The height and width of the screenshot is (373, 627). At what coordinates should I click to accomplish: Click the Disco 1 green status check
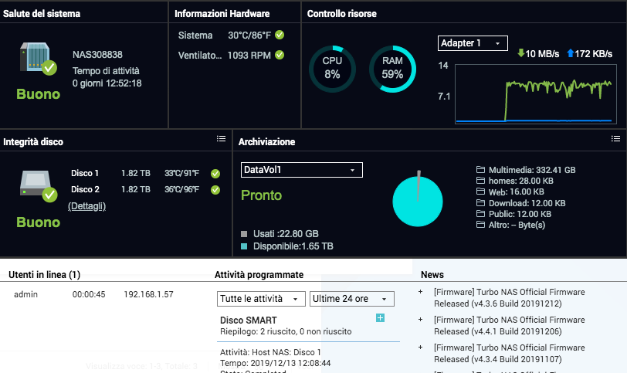pos(215,174)
